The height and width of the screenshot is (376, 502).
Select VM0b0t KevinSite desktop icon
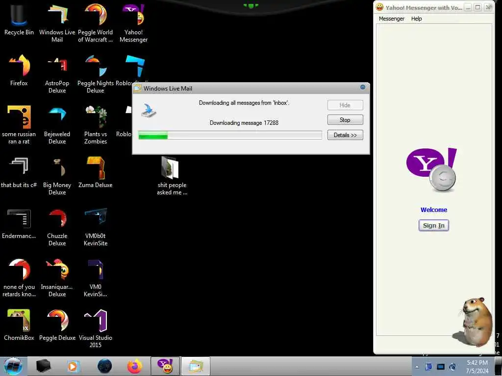(x=96, y=227)
